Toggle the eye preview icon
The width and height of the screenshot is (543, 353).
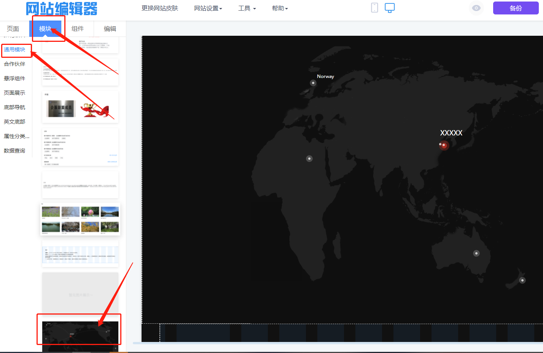[x=476, y=8]
